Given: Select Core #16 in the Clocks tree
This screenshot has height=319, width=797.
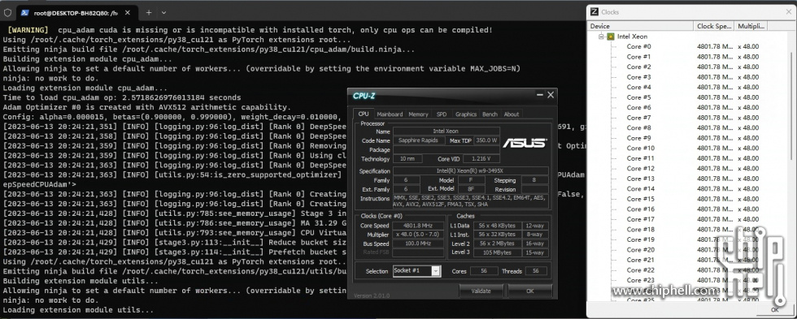Looking at the screenshot, I should 641,209.
